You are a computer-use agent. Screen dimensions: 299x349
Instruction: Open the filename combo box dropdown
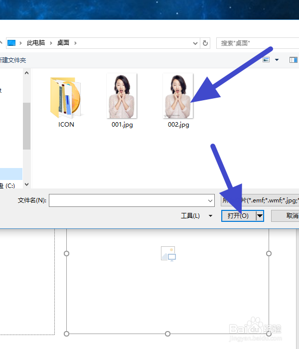(210, 201)
